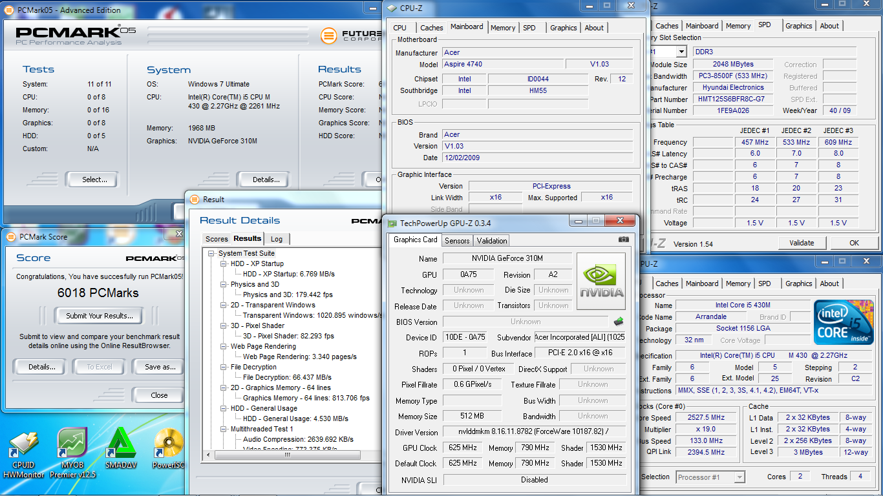Screen dimensions: 883x496
Task: Collapse the HDD - XP Startup node
Action: 224,264
